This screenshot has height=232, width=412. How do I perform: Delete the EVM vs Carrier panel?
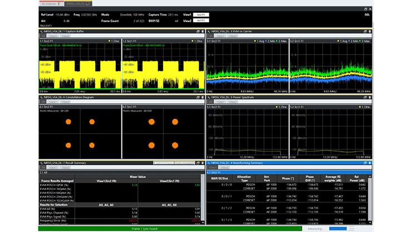(x=370, y=32)
